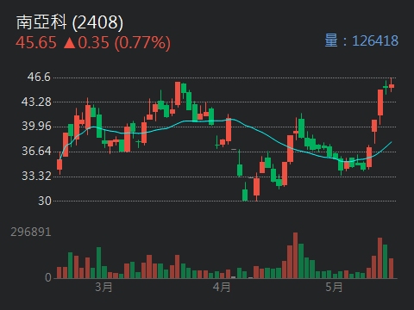Click the current price 45.65
Screen dimensions: 414x310
tap(36, 43)
